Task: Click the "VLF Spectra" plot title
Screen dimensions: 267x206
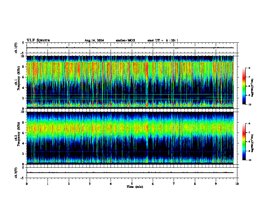Action: [x=38, y=40]
